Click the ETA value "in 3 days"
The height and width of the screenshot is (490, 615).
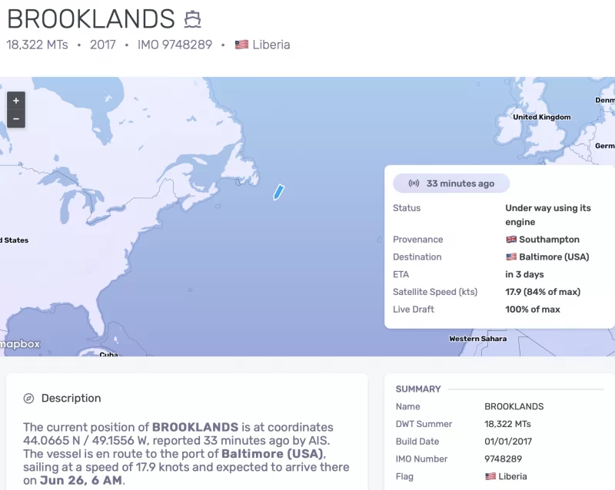pyautogui.click(x=524, y=275)
